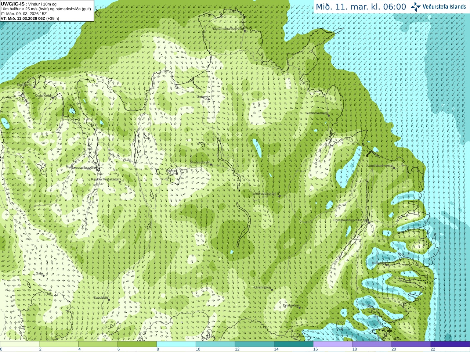Click the Veðurstofa Íslands logo text
Viewport: 470px width, 352px height.
pos(444,7)
